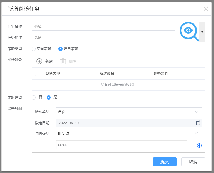Submit with the 提交 button
This screenshot has width=214, height=173.
click(x=165, y=162)
